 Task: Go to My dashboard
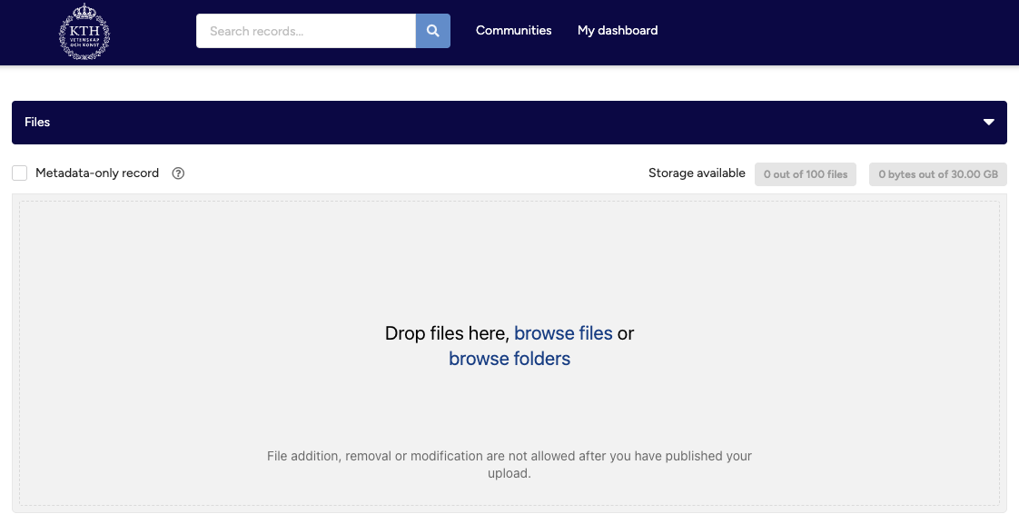click(x=618, y=30)
